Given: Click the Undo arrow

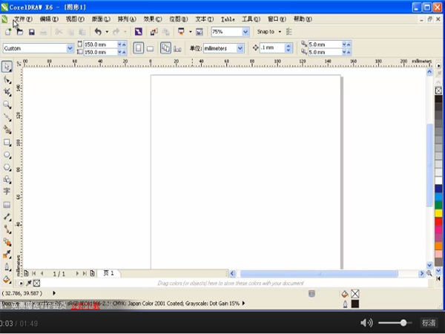Looking at the screenshot, I should pos(98,31).
